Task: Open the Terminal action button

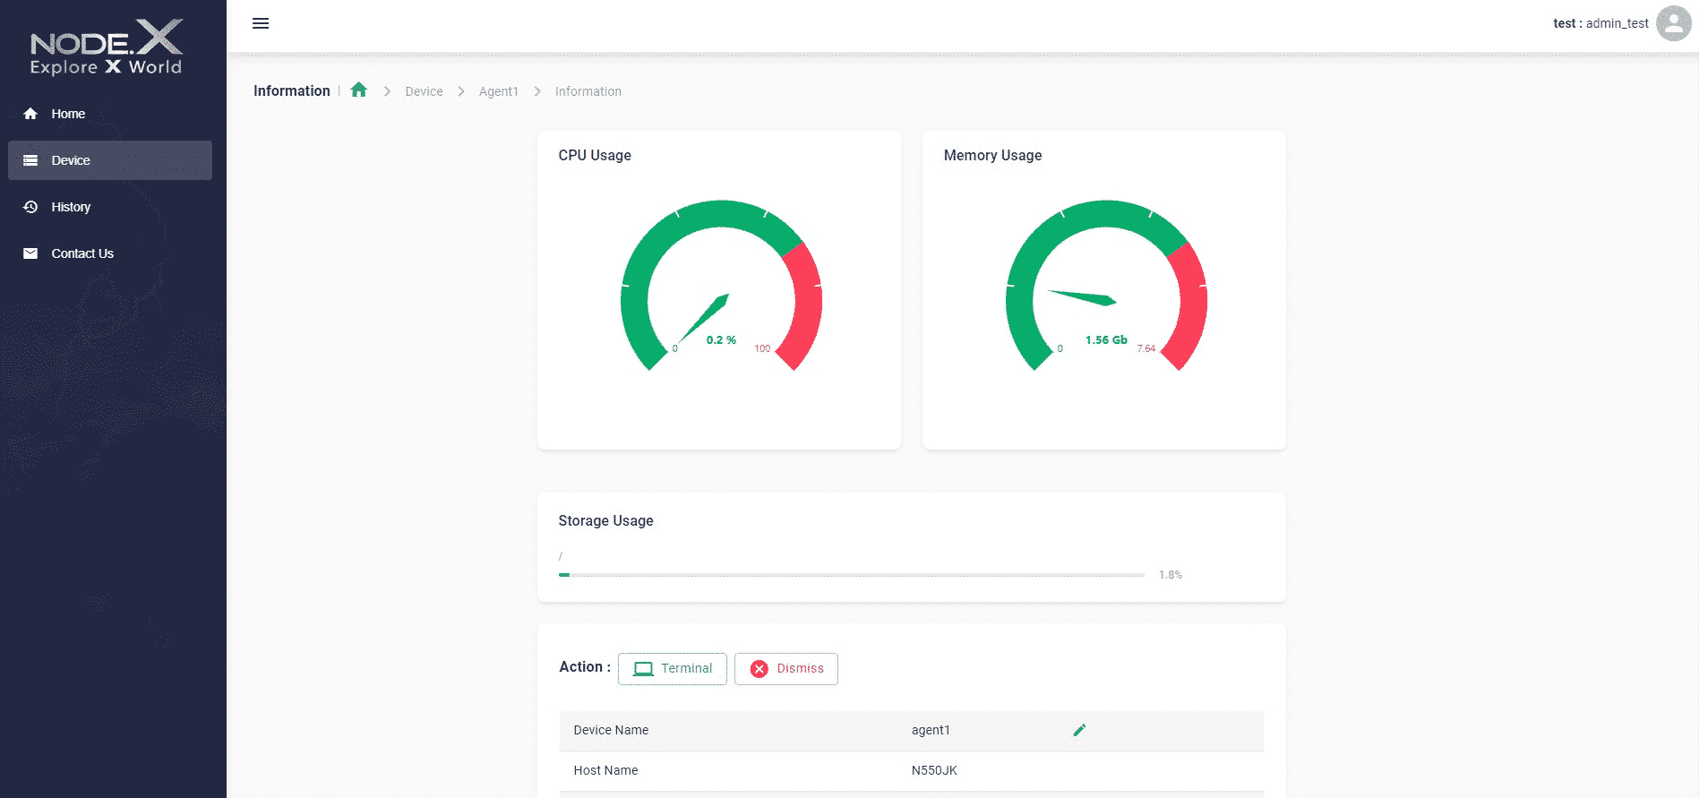Action: [x=672, y=669]
